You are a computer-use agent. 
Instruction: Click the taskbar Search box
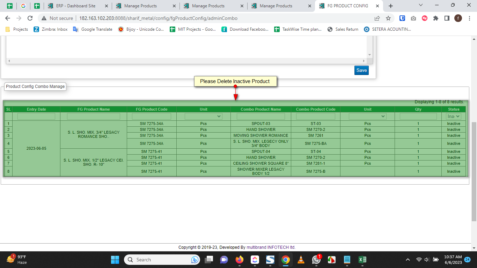162,260
